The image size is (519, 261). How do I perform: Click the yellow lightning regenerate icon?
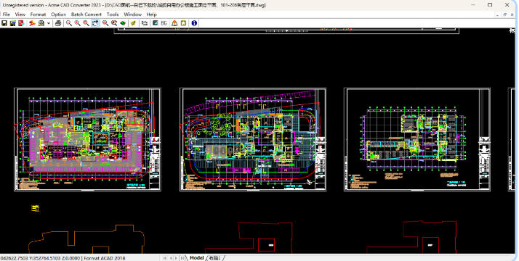[134, 23]
